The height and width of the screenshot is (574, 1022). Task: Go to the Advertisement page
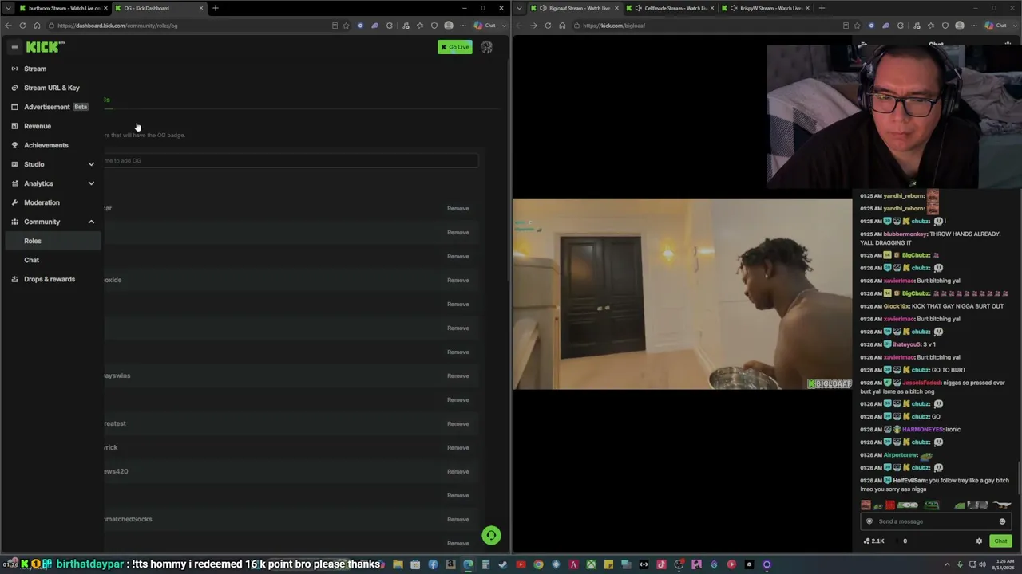pos(47,107)
